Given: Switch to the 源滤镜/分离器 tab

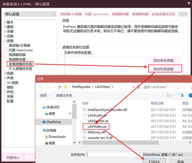Looking at the screenshot, I should (x=71, y=14).
